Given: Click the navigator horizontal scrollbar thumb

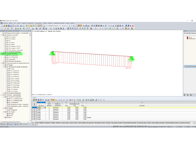Looking at the screenshot, I should (11, 122).
